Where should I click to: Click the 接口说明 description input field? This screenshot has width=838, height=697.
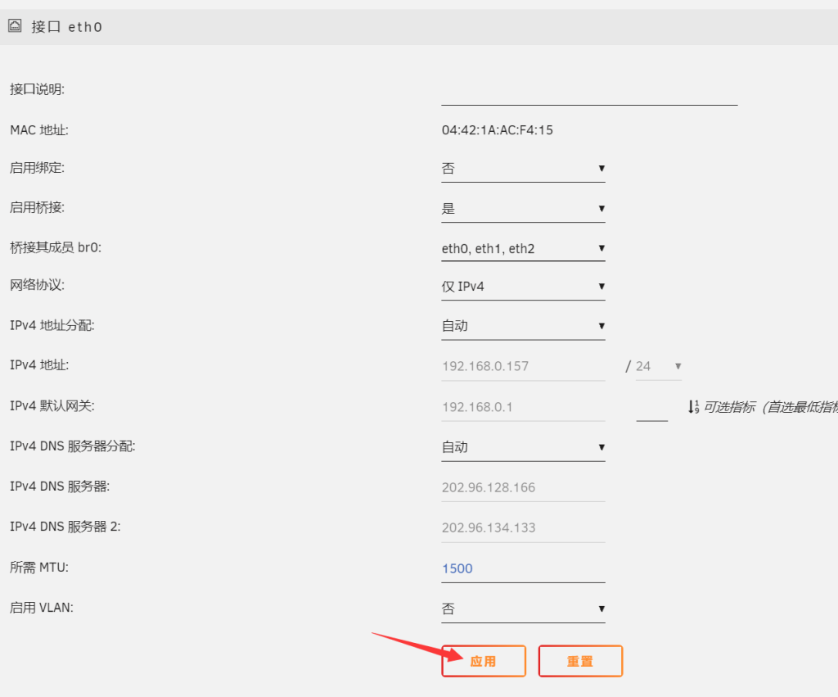588,91
